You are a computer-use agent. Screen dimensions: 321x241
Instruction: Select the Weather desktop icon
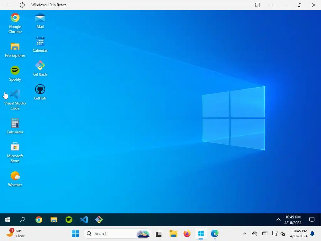(15, 179)
